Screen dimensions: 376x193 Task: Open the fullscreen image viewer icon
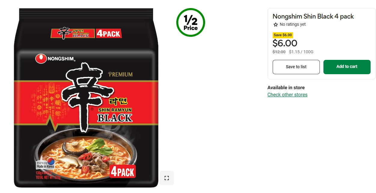167,178
